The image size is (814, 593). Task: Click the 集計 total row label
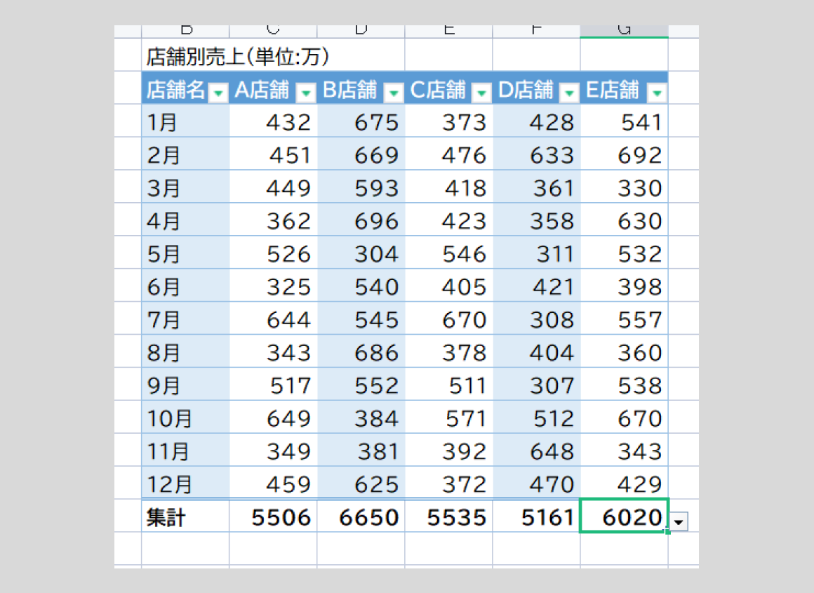tap(185, 516)
